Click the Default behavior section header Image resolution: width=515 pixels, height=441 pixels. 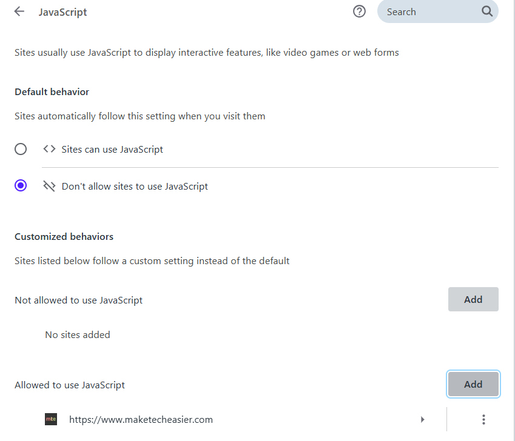52,92
